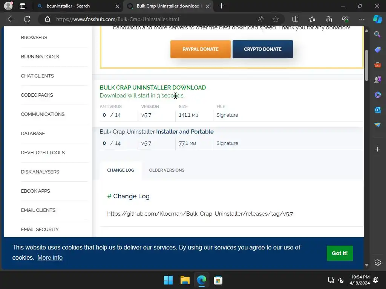Download Bulk Crap Uninstaller Installer and Portable
386x289 pixels.
point(156,131)
